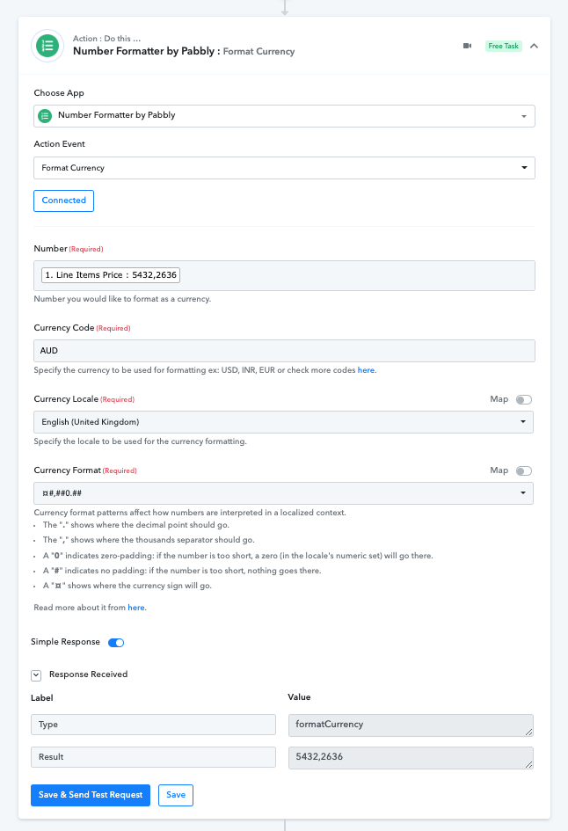Image resolution: width=568 pixels, height=831 pixels.
Task: Collapse the Response Received section
Action: point(36,674)
